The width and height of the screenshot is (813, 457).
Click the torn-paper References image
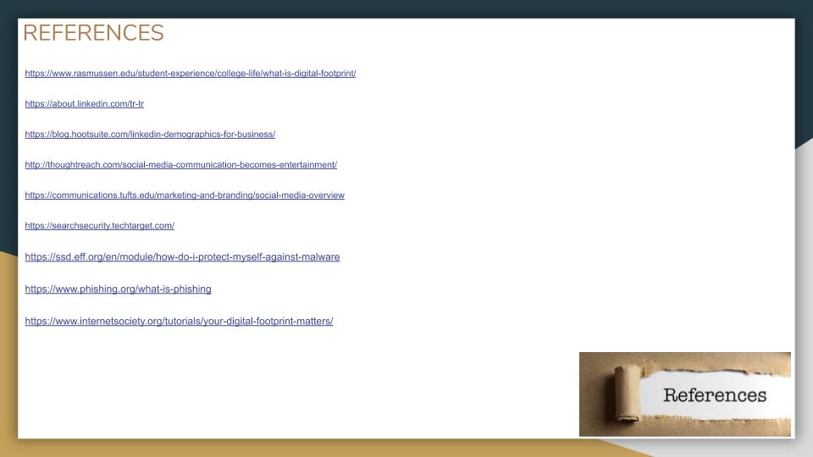(684, 394)
